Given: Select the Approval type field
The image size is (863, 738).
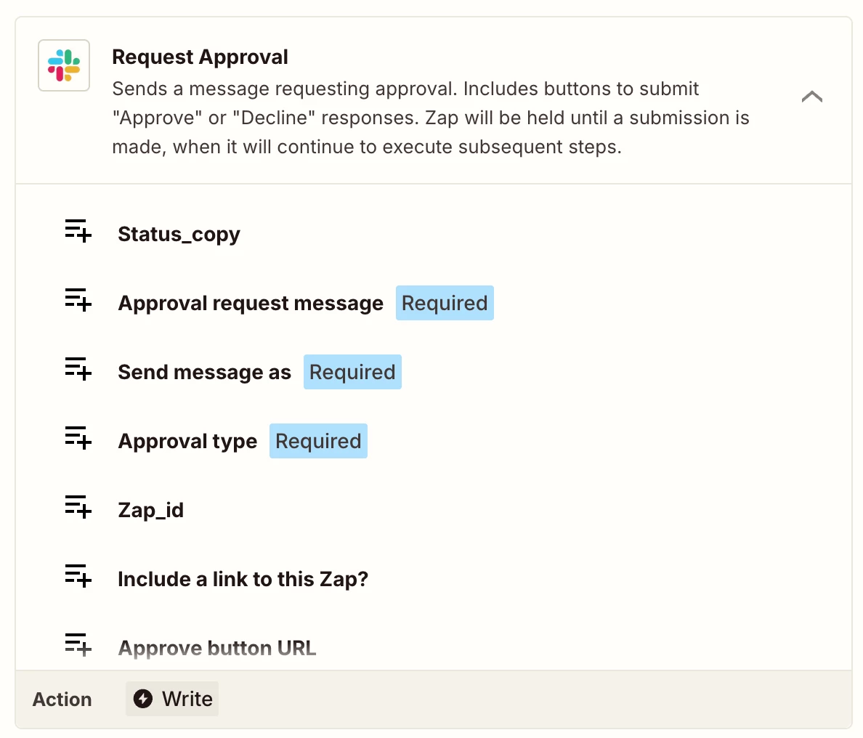Looking at the screenshot, I should (187, 441).
